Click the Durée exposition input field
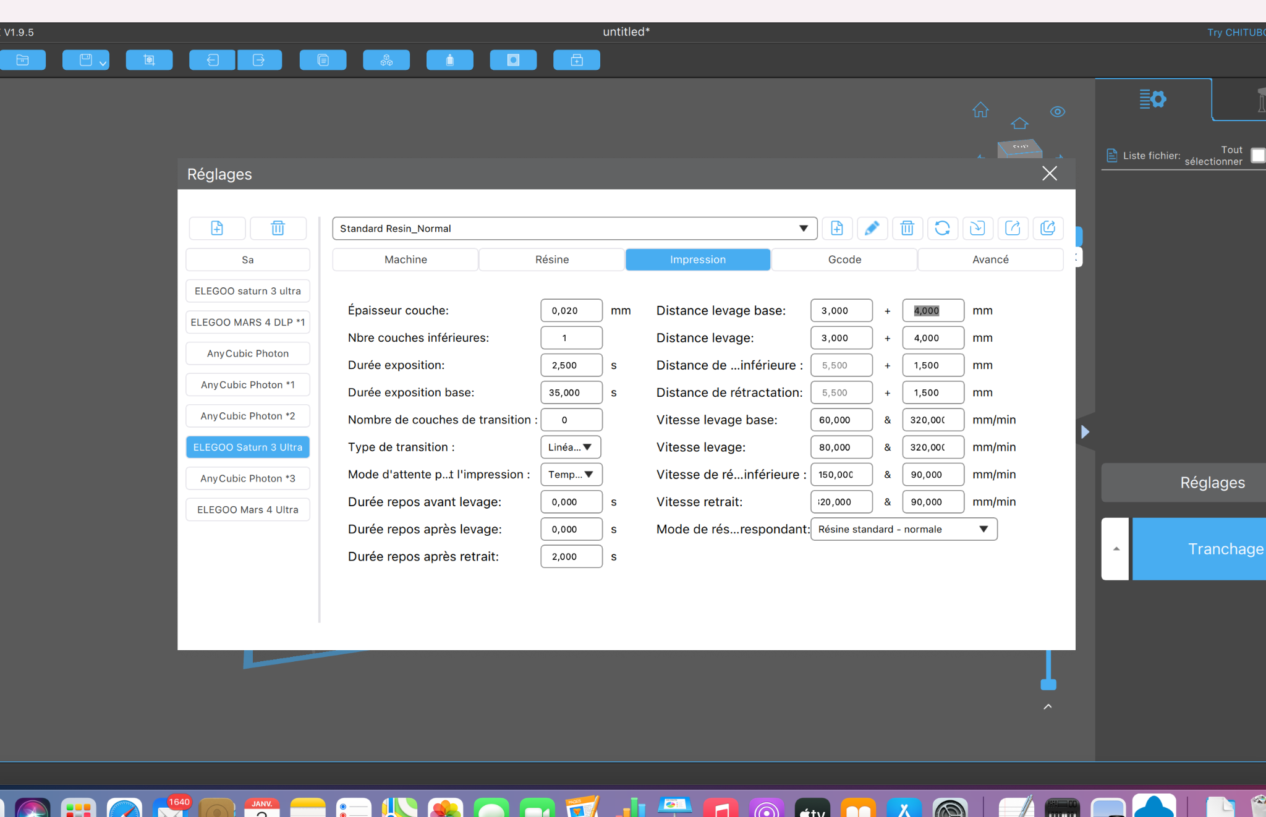The height and width of the screenshot is (817, 1266). pyautogui.click(x=571, y=365)
